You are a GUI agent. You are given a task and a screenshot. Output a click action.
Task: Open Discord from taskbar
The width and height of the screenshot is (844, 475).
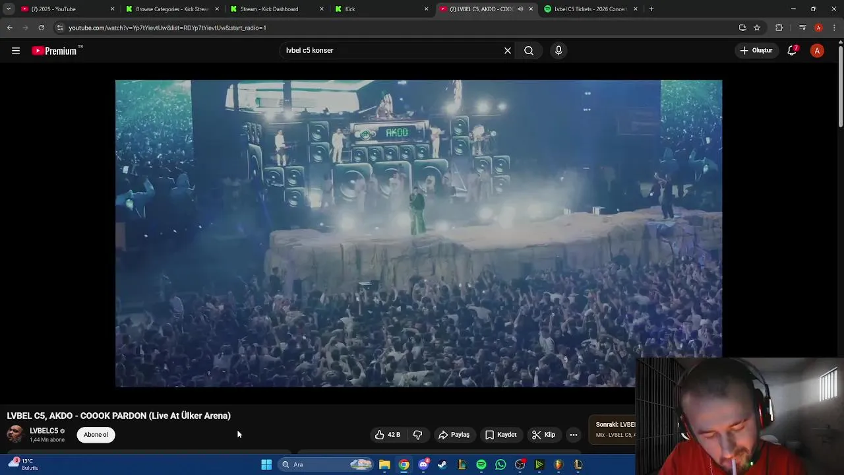(423, 464)
